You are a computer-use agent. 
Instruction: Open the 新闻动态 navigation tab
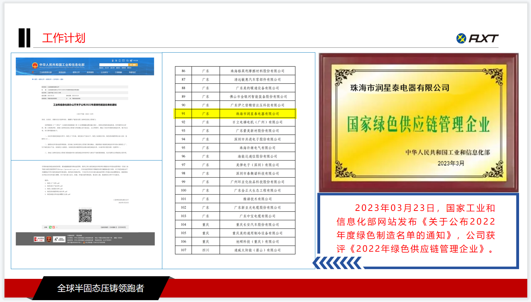(x=62, y=72)
